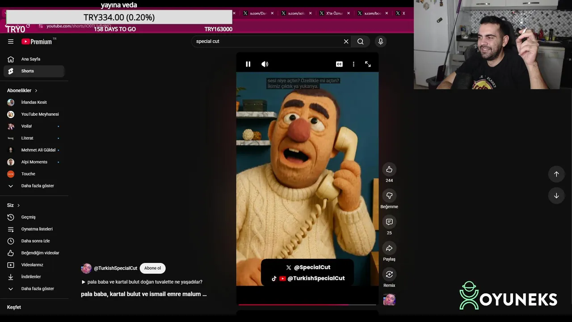This screenshot has width=572, height=322.
Task: Select Shorts in the sidebar
Action: pos(34,71)
